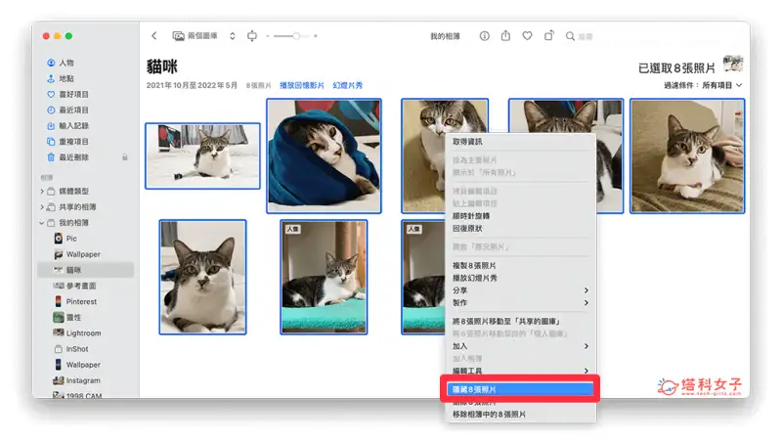Open the 過濾條件 所有項目 filter dropdown
Viewport: 782px width, 440px height.
pos(703,85)
